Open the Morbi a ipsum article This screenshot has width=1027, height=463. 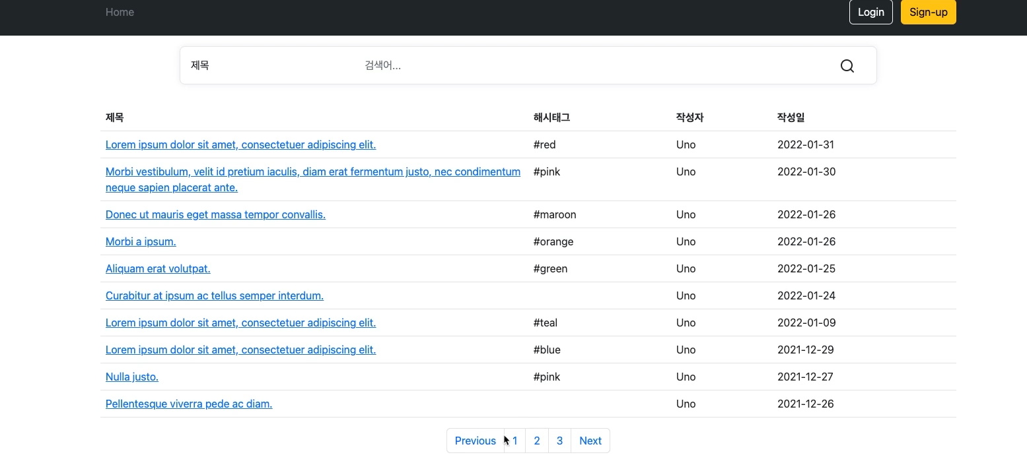click(x=141, y=241)
